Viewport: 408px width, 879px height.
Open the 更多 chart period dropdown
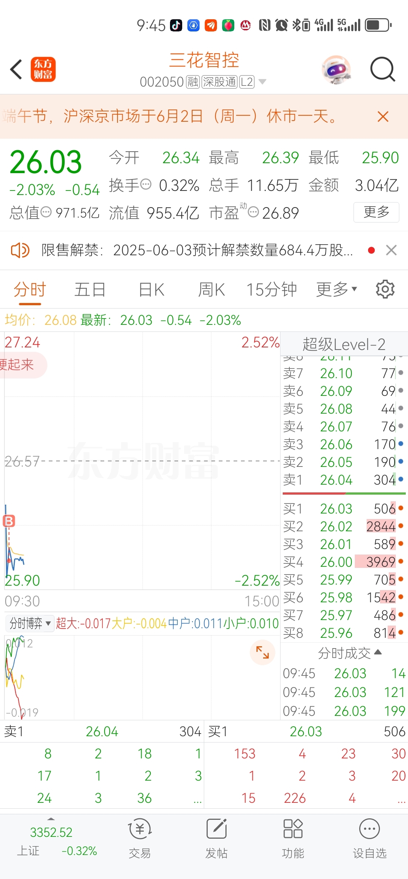(337, 289)
